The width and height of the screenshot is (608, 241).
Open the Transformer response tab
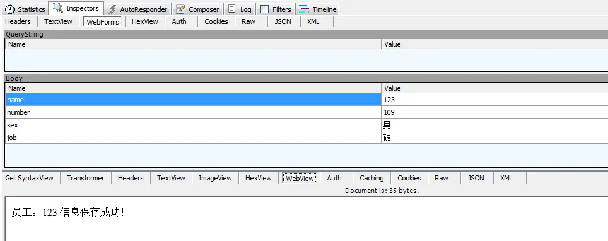tap(85, 178)
